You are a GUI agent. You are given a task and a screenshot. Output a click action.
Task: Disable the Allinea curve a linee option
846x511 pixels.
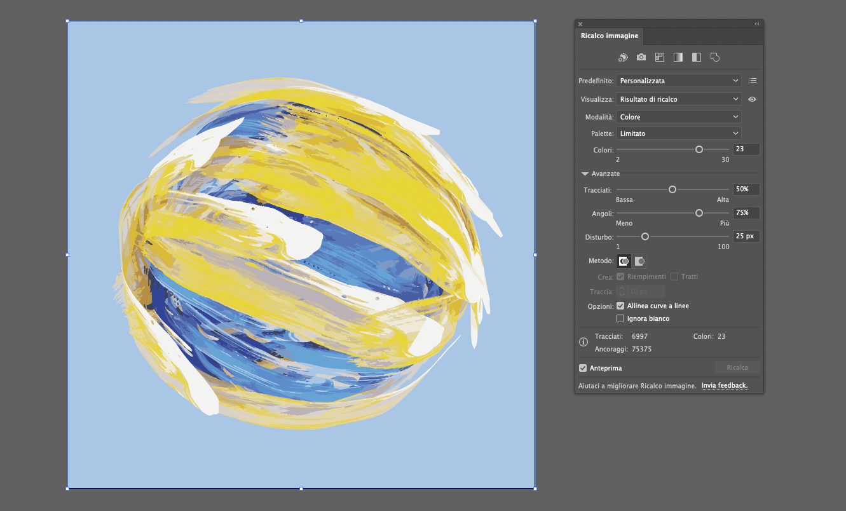coord(620,306)
